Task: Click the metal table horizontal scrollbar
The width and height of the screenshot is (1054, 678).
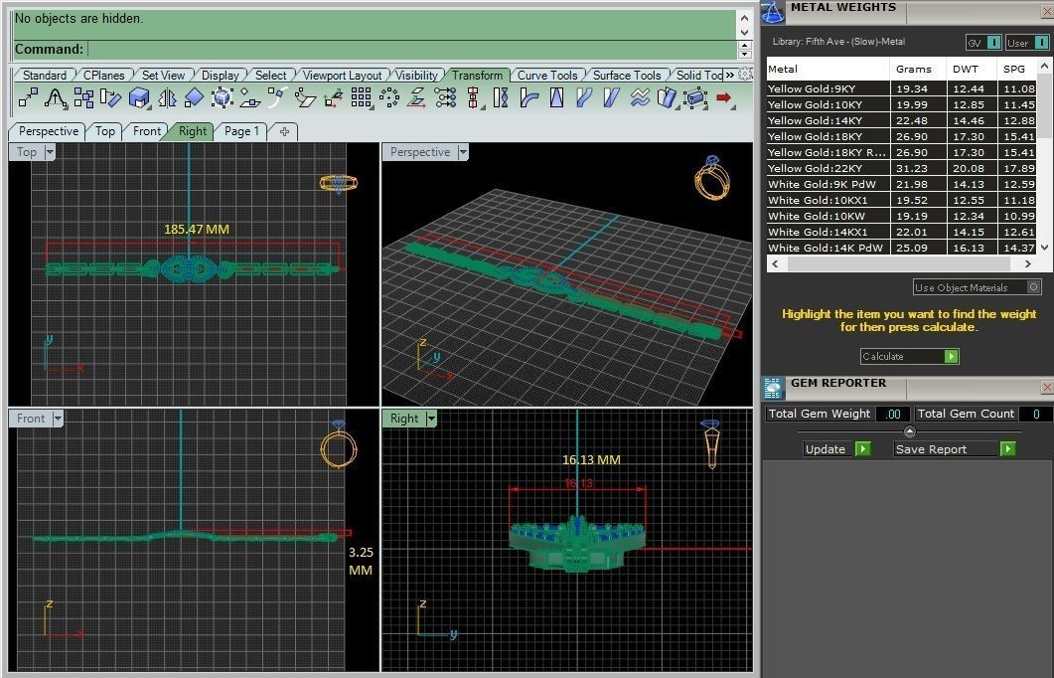Action: [901, 264]
